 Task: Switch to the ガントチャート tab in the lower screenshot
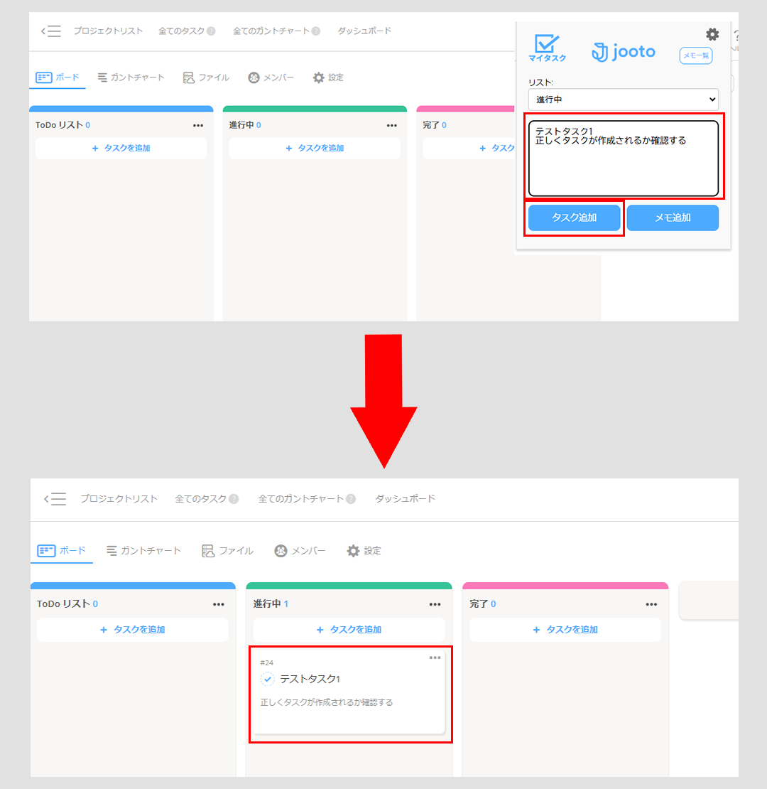[x=143, y=551]
